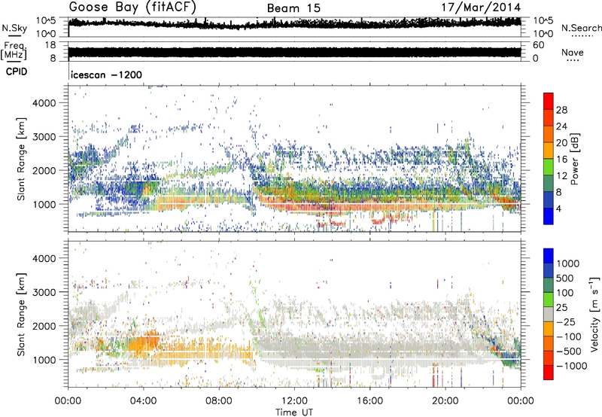Click the "Goose Bay (fitACF)" title
Screen dimensions: 602x417
(x=132, y=8)
